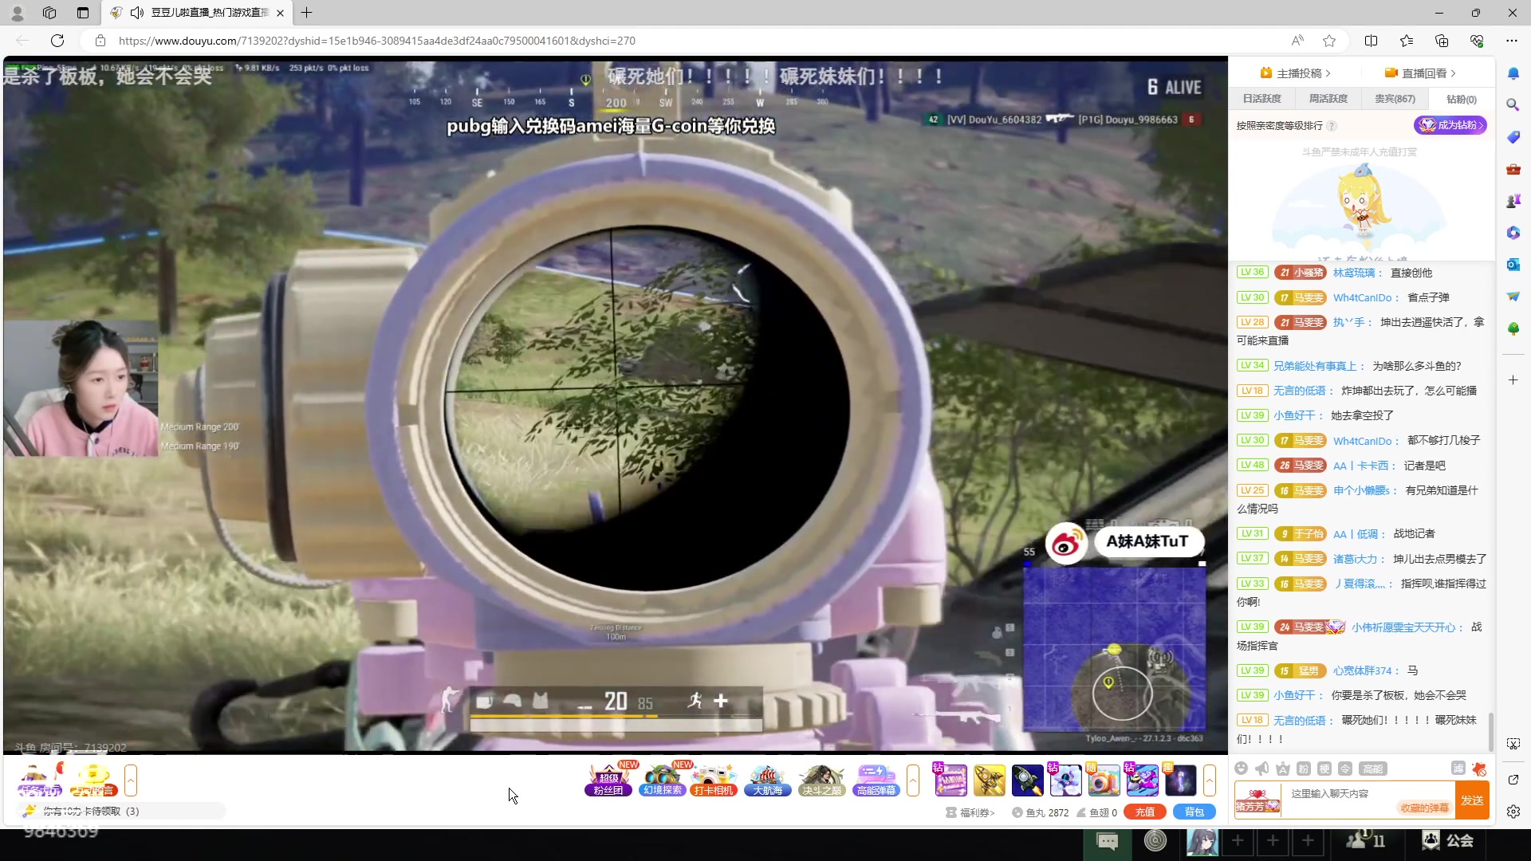
Task: Open the Edge sidebar shopping tag icon
Action: pyautogui.click(x=1513, y=137)
